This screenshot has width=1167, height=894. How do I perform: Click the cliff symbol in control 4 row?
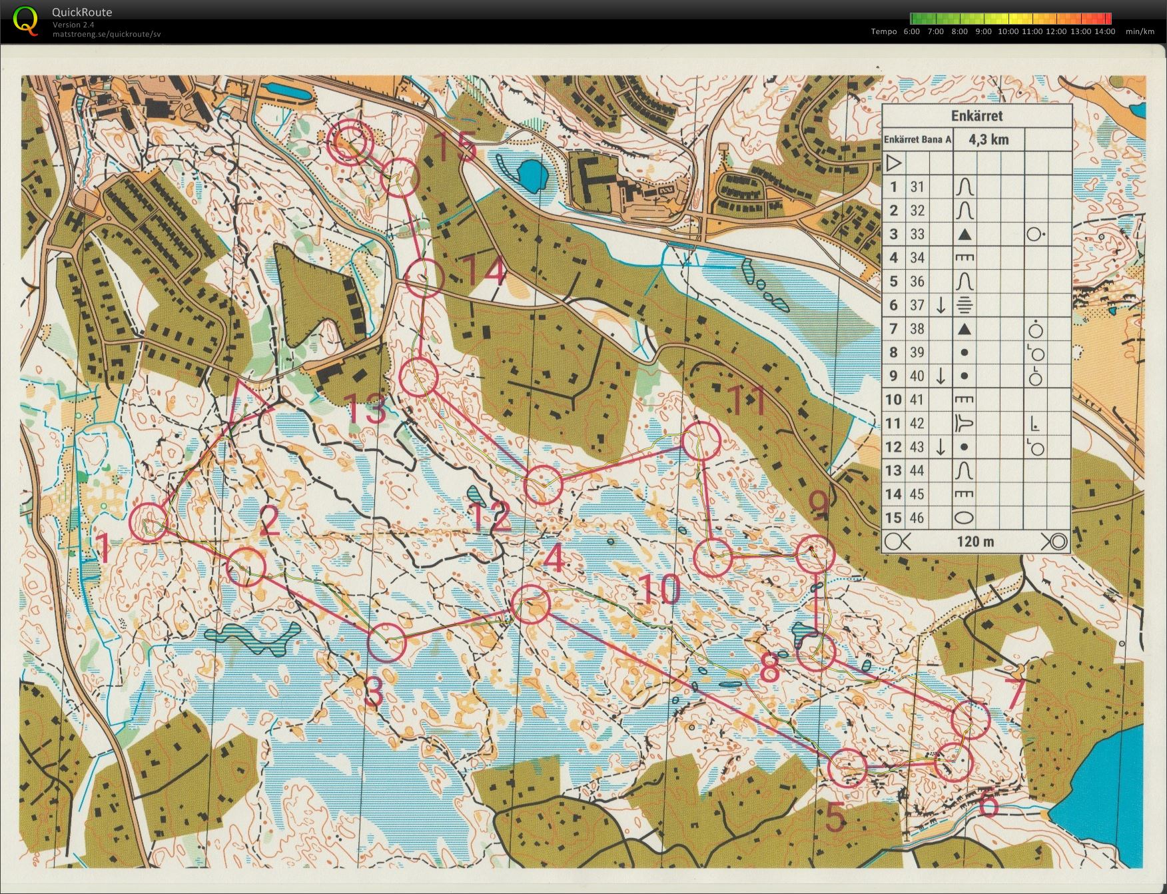965,258
